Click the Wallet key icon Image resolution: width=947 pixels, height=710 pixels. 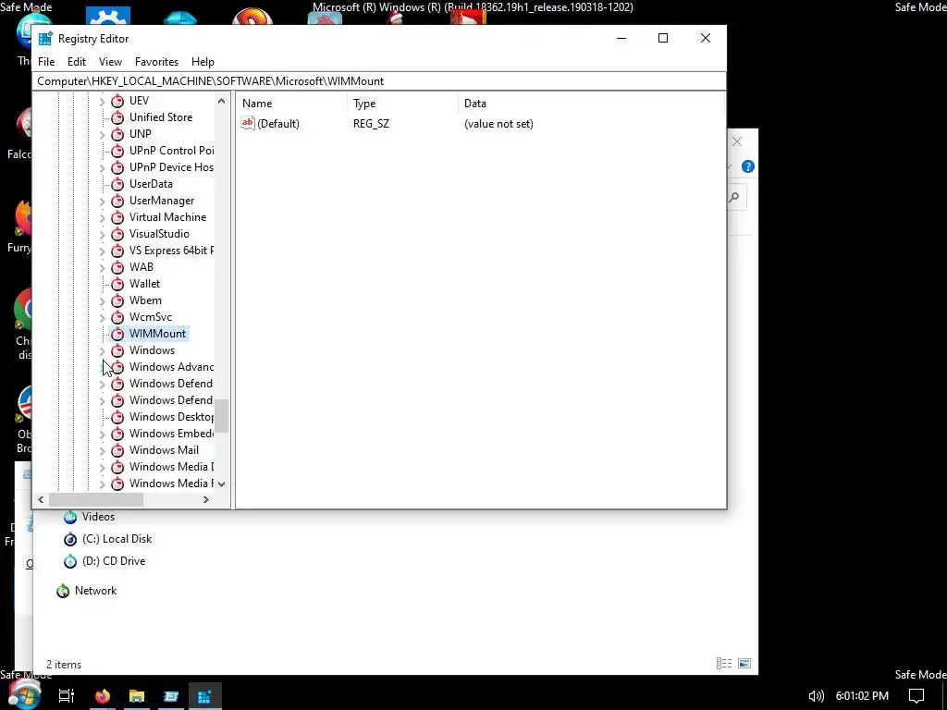pyautogui.click(x=117, y=284)
